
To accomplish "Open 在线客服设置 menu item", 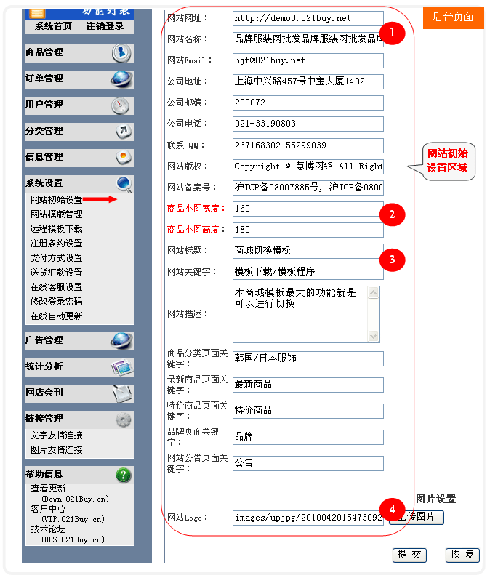I will (x=57, y=286).
